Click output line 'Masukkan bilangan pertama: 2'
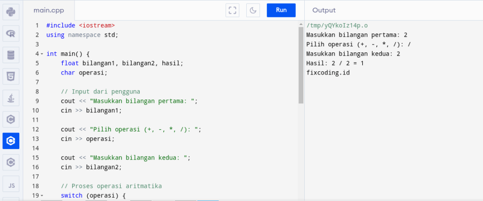Screen dimensions: 483x201 click(357, 35)
